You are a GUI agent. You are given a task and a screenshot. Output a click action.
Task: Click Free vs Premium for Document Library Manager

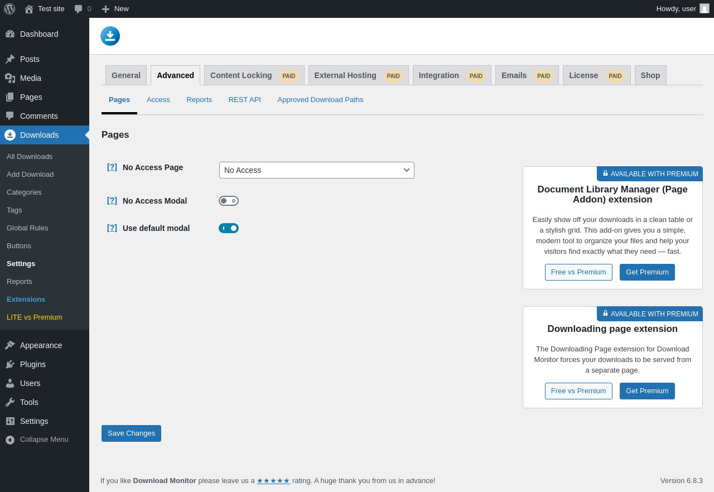pyautogui.click(x=578, y=272)
